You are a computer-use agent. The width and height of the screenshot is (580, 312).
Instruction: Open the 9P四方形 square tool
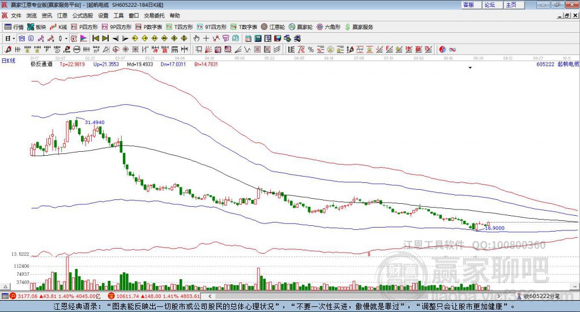[117, 27]
